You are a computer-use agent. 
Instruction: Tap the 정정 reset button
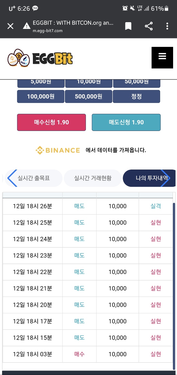pyautogui.click(x=137, y=97)
